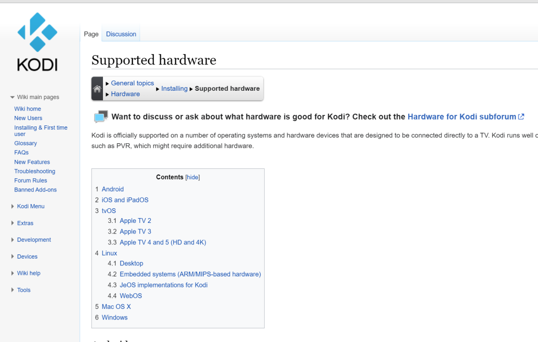Screen dimensions: 538x342
Task: Go to Installing breadcrumb link
Action: (x=174, y=89)
